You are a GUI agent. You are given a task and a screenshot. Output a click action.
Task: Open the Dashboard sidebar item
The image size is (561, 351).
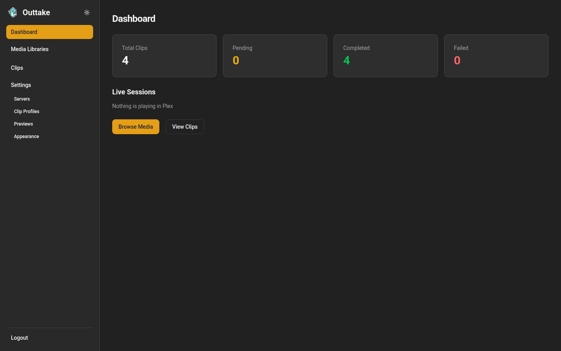point(49,32)
